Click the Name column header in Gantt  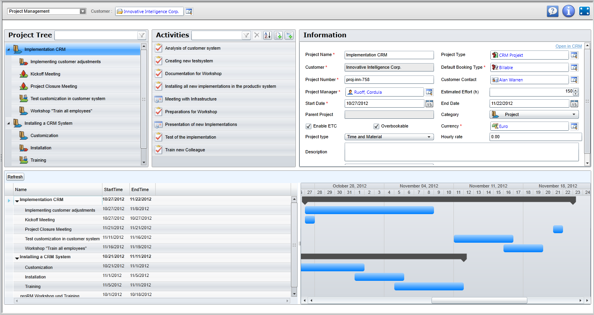coord(58,189)
